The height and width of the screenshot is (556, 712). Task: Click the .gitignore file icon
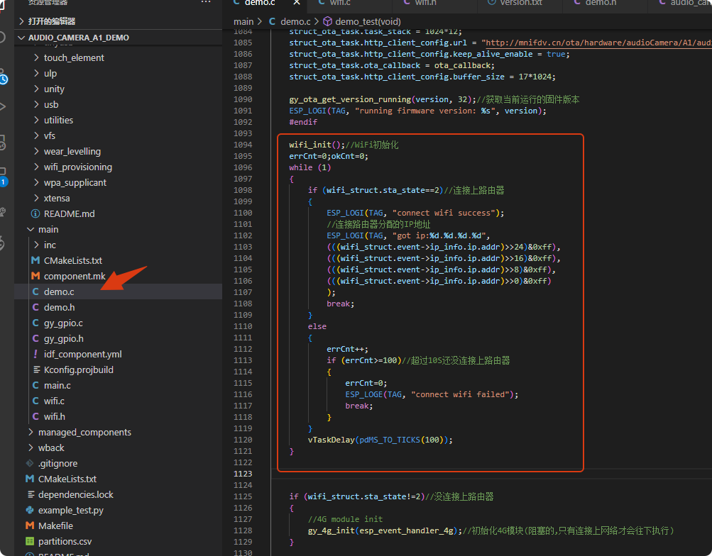(x=30, y=463)
